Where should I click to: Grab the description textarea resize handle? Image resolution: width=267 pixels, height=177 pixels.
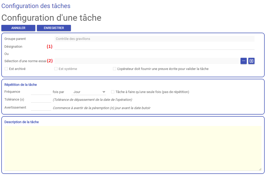260,169
